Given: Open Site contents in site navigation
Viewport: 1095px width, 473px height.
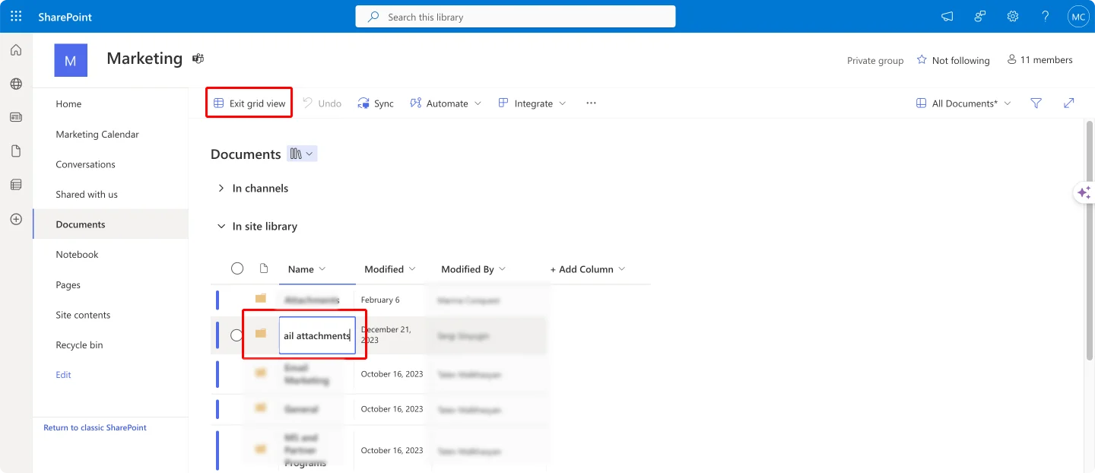Looking at the screenshot, I should (x=83, y=315).
